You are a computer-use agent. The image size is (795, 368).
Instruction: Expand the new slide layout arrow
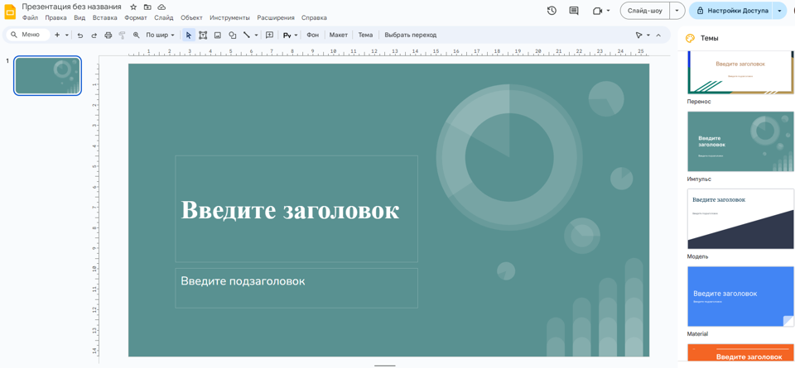67,36
